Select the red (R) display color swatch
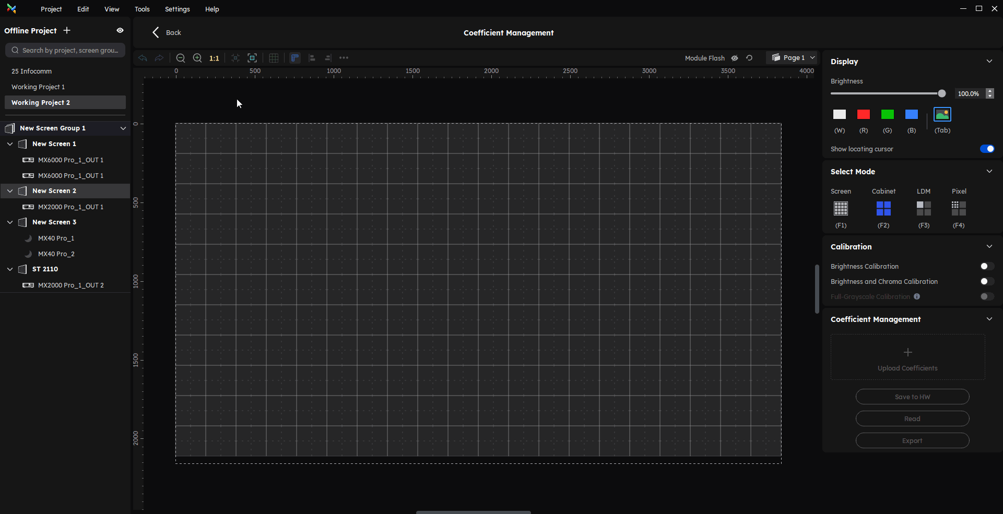1003x514 pixels. (x=863, y=114)
